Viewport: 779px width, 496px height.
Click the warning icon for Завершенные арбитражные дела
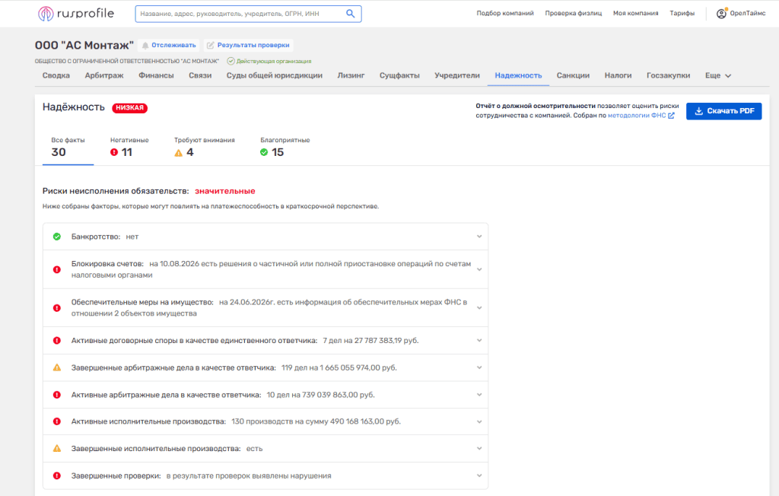[x=57, y=367]
